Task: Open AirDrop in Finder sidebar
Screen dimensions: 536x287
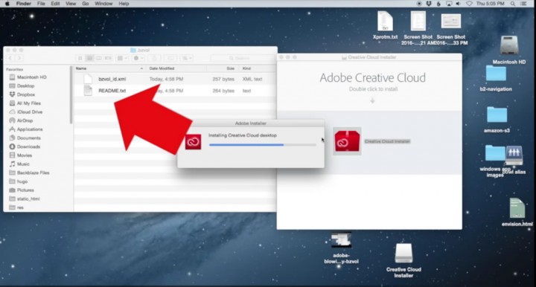Action: coord(25,120)
